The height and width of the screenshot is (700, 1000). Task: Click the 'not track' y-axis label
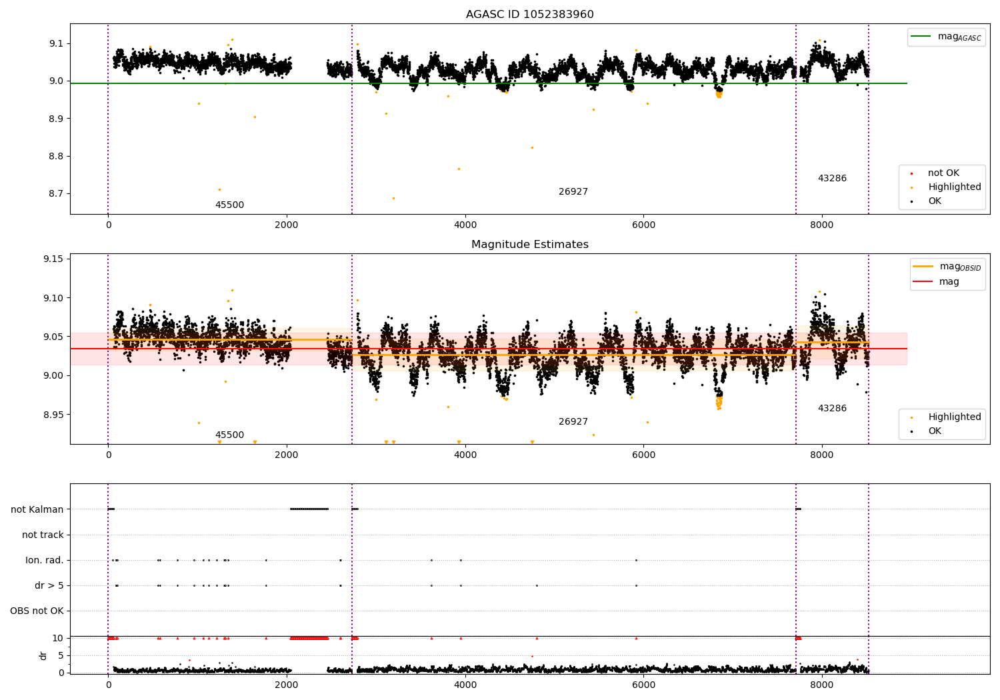tap(43, 535)
